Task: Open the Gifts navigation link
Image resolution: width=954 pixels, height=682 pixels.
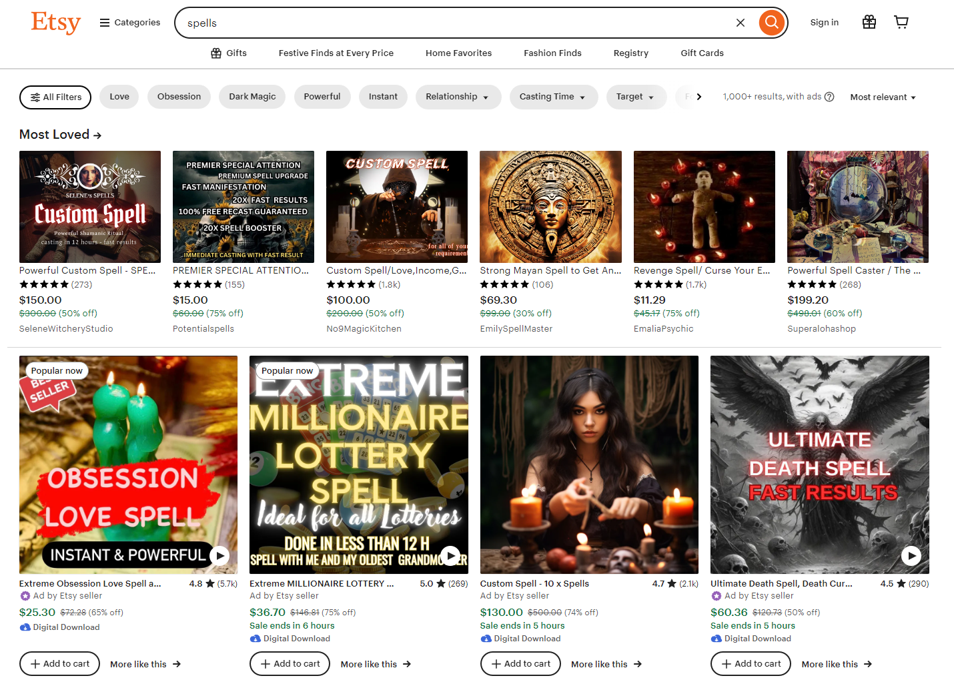Action: (229, 53)
